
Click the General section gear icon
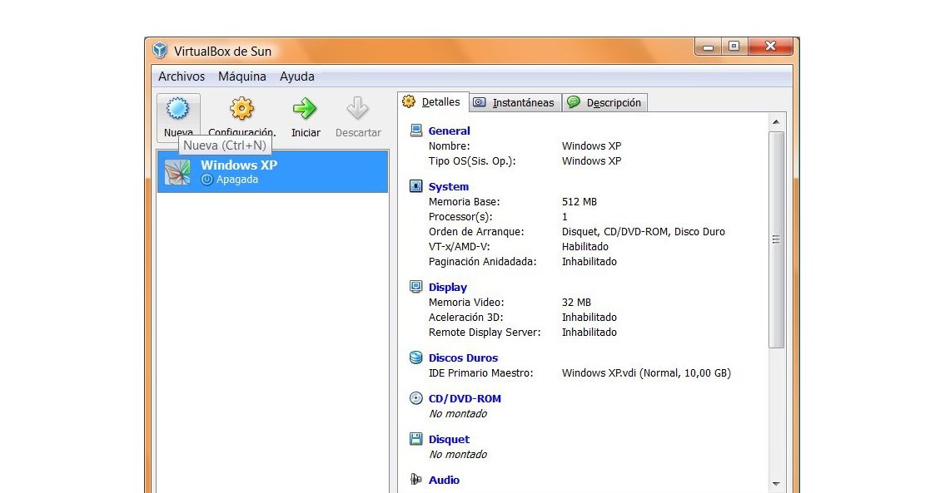point(415,129)
